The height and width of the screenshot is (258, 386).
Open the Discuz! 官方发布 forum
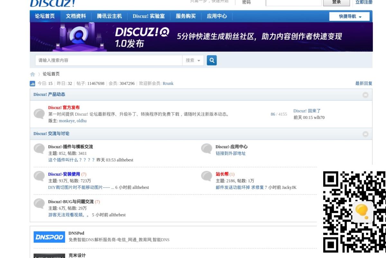coord(64,108)
